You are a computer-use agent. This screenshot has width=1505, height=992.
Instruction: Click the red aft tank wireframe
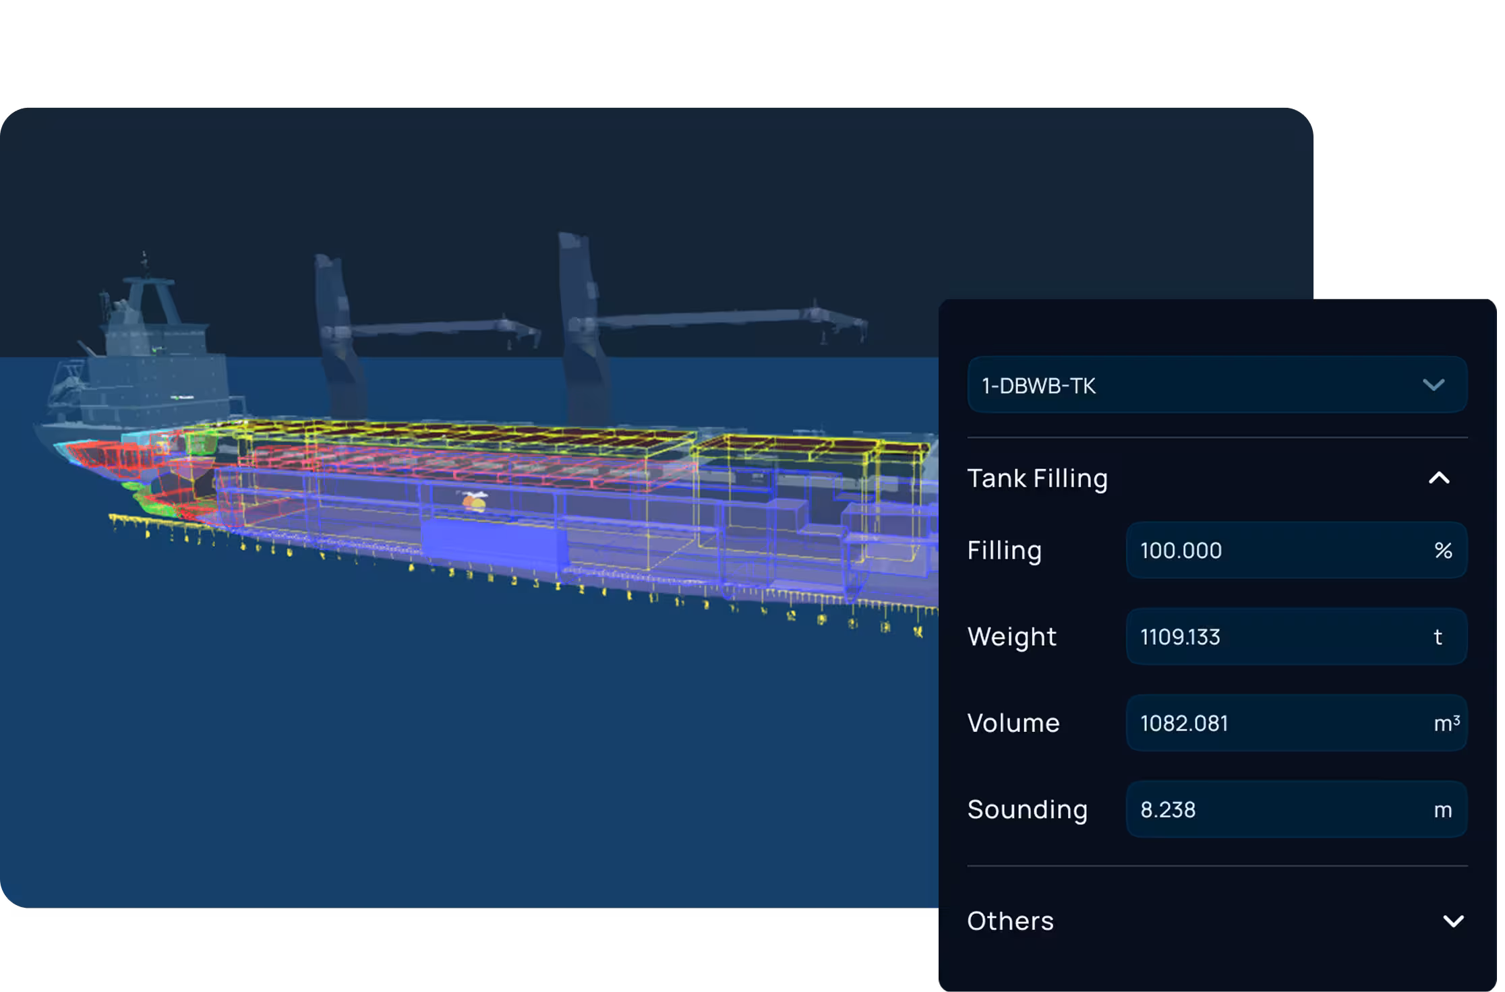click(x=111, y=460)
